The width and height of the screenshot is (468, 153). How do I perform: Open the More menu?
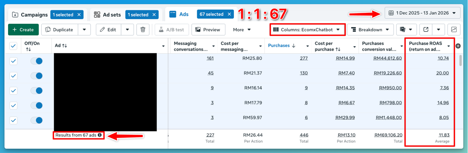pos(242,30)
